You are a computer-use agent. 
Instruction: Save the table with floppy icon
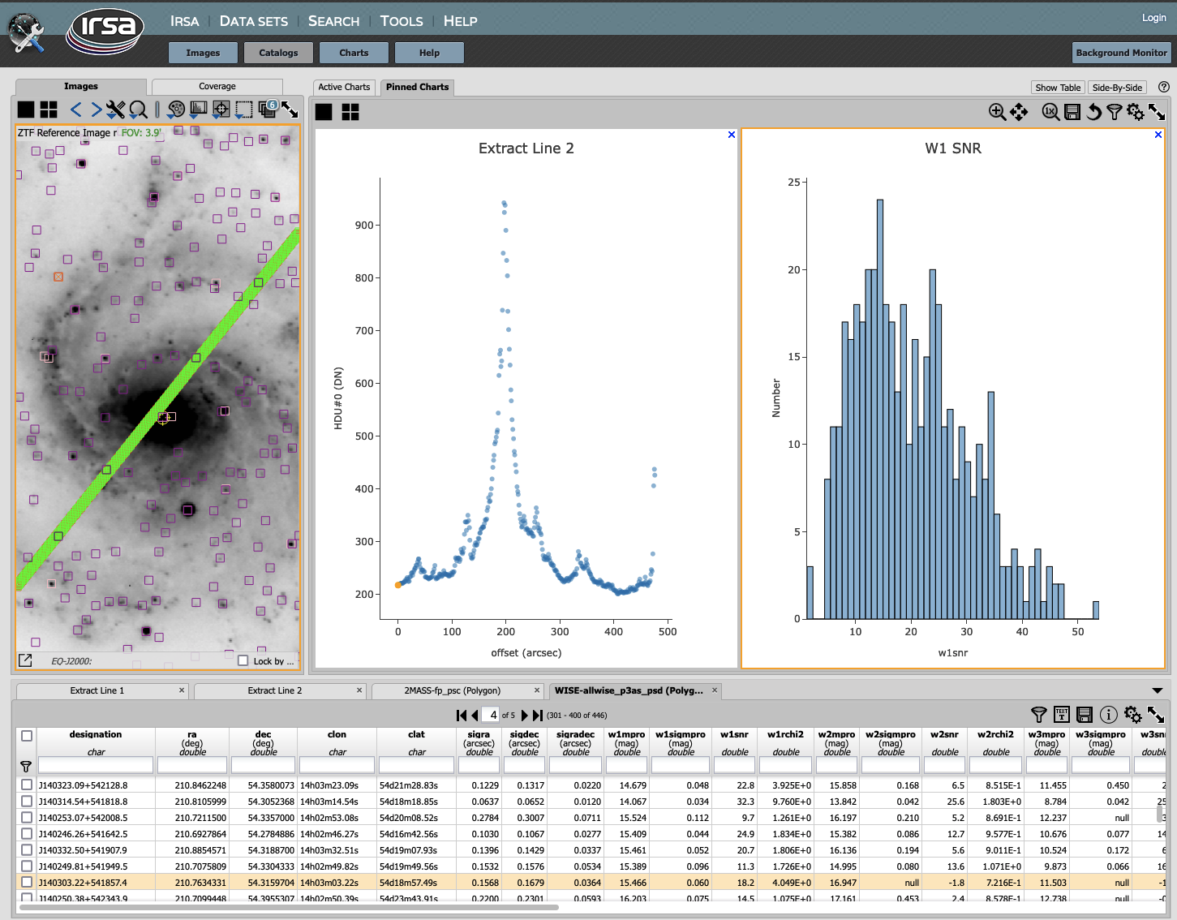1085,714
